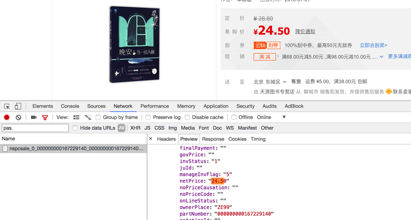Open the Audits tab
Screen dimensions: 411x220
[x=269, y=106]
